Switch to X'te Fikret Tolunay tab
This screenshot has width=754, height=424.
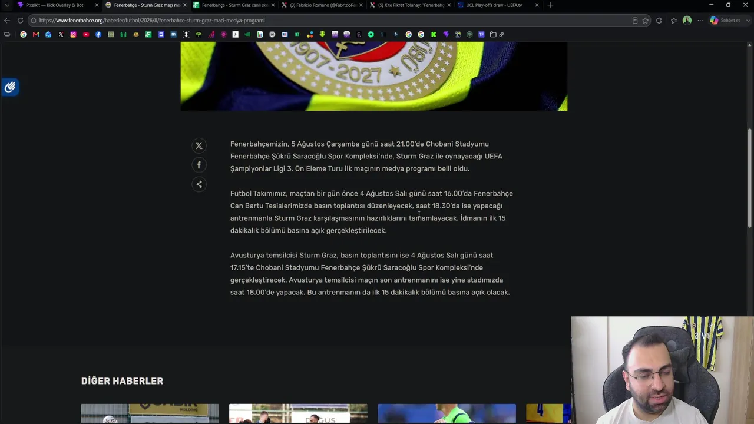pyautogui.click(x=409, y=5)
